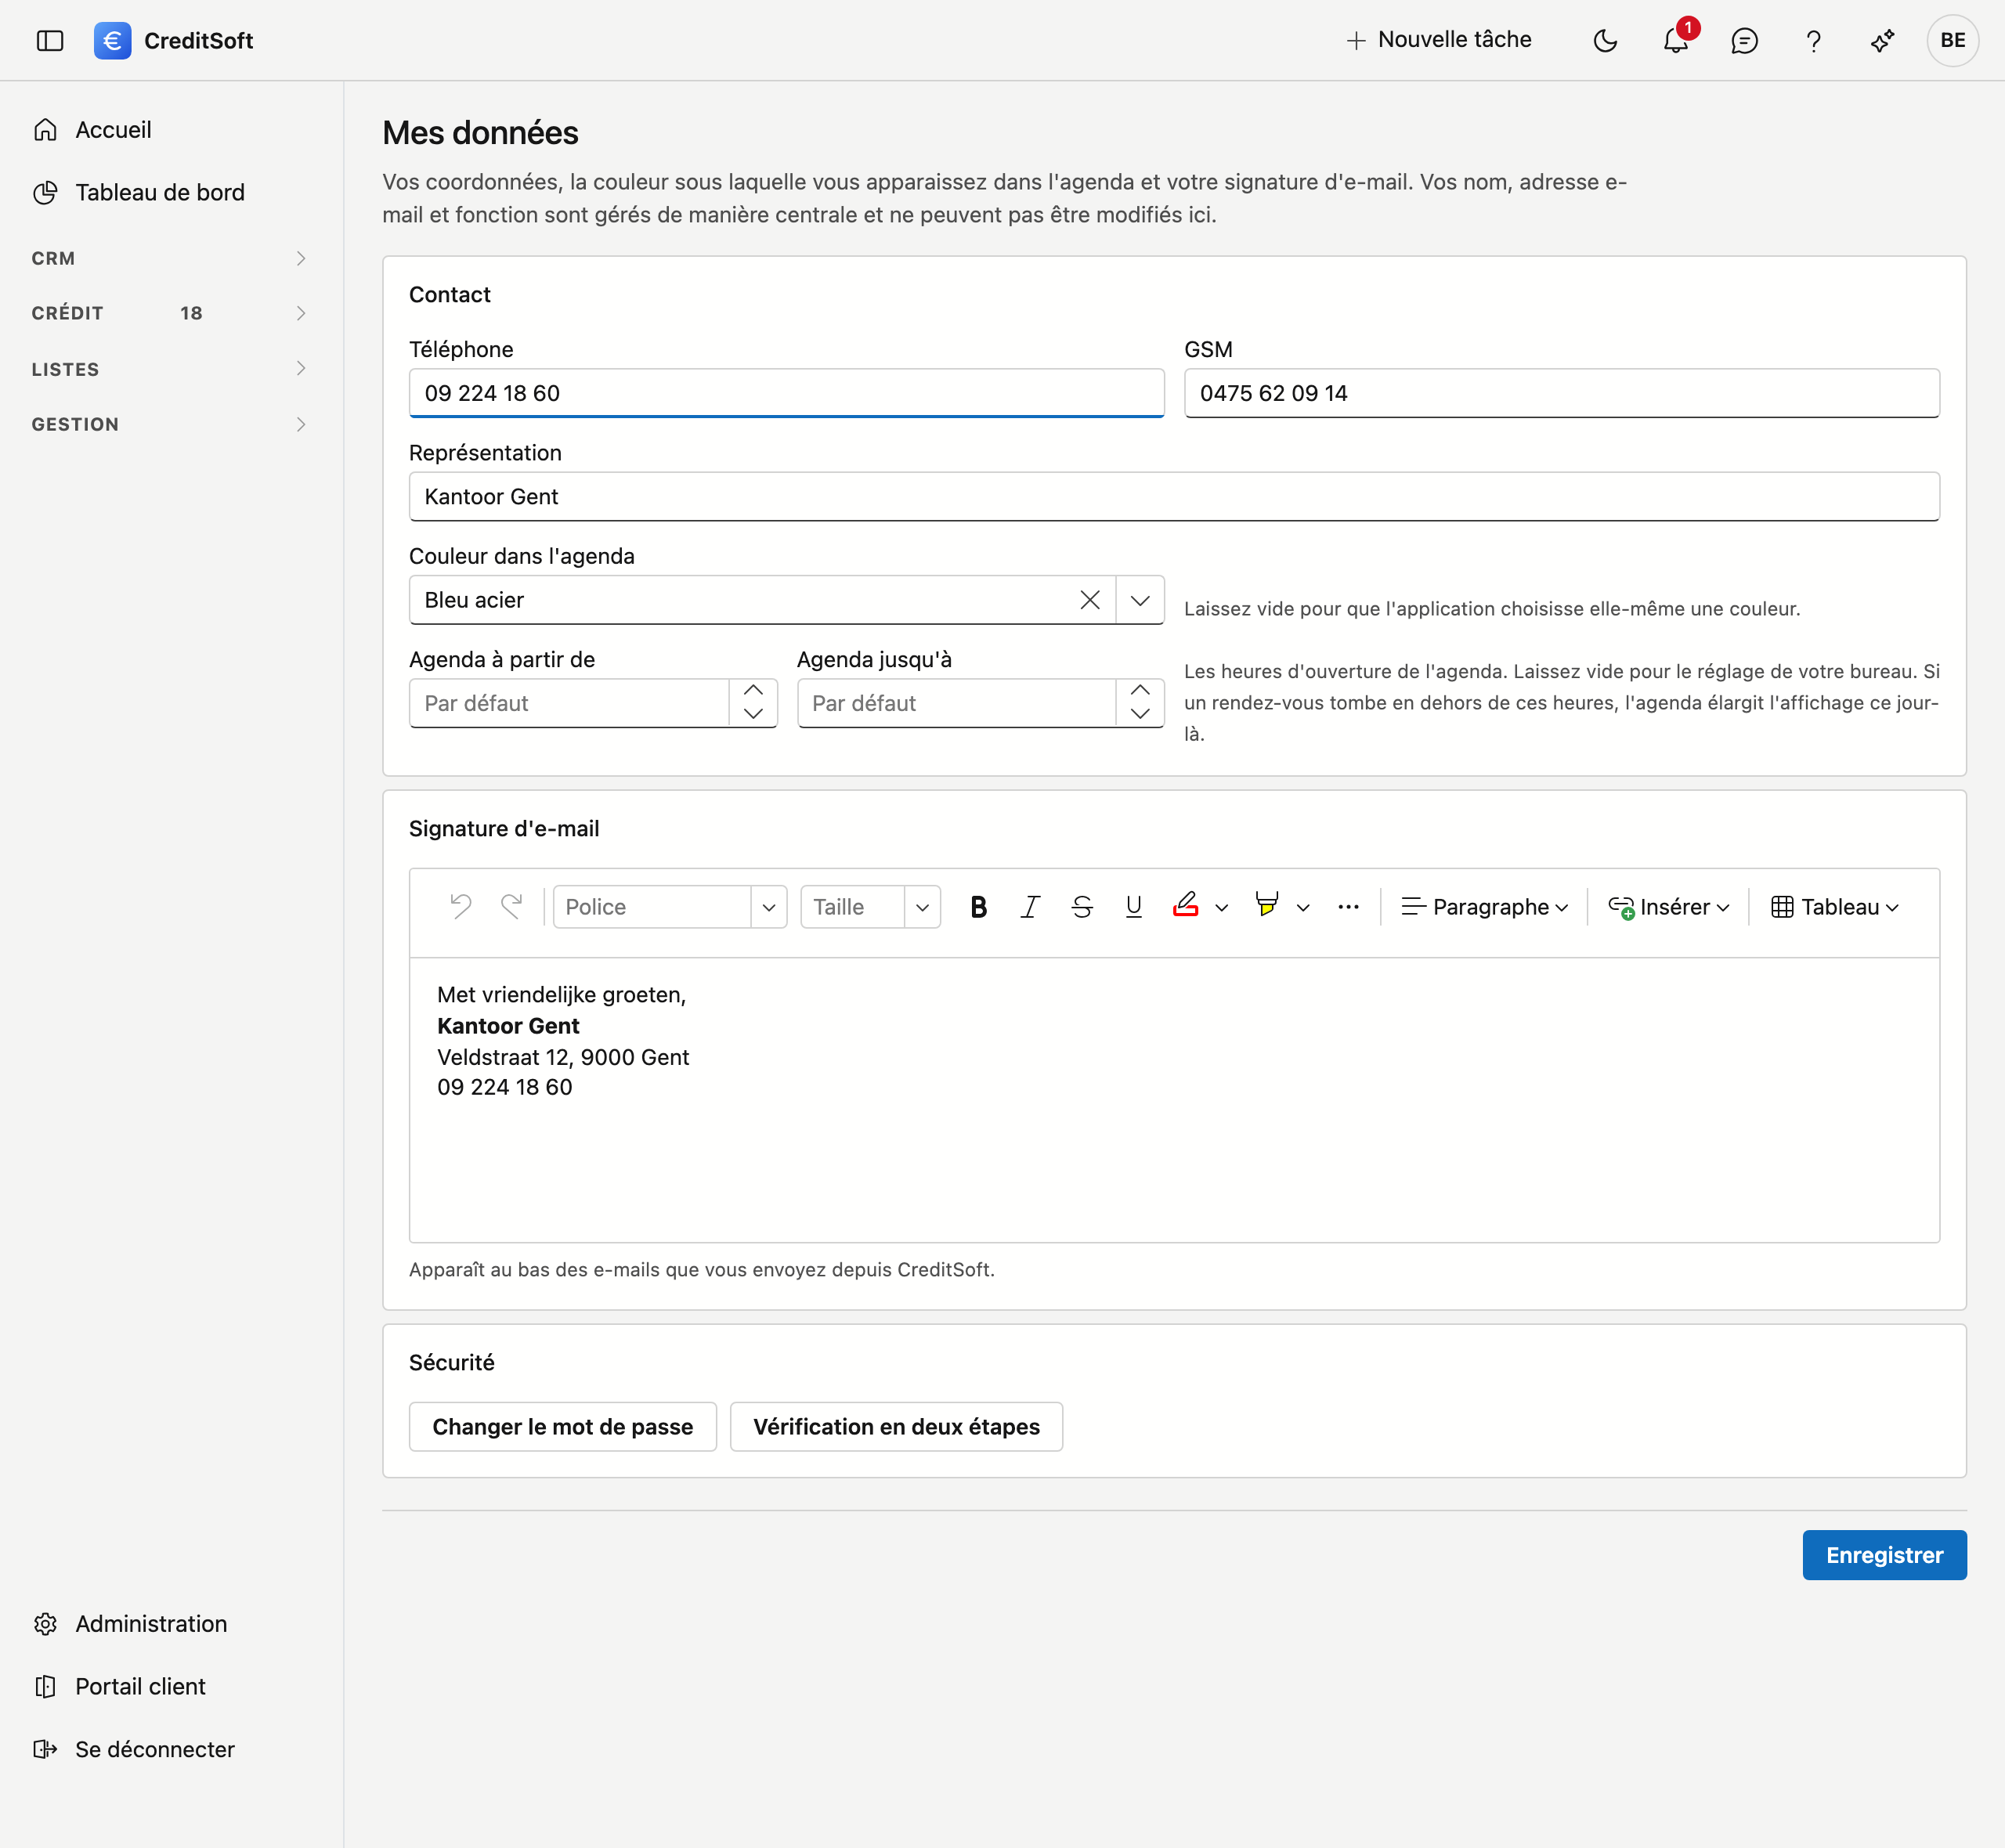2005x1848 pixels.
Task: Click Changer le mot de passe
Action: (563, 1427)
